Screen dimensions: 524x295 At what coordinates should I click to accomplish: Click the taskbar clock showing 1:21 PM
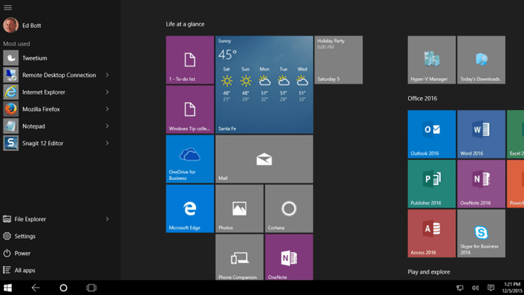(512, 287)
